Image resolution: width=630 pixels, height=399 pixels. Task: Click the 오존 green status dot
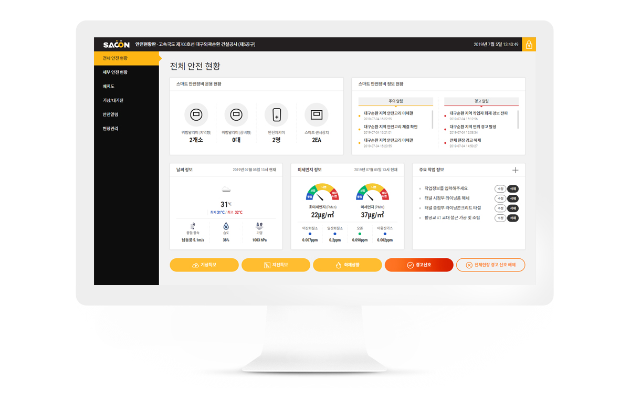[x=360, y=234]
